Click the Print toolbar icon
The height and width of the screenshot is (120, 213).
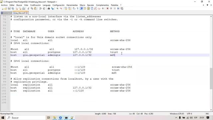24,9
